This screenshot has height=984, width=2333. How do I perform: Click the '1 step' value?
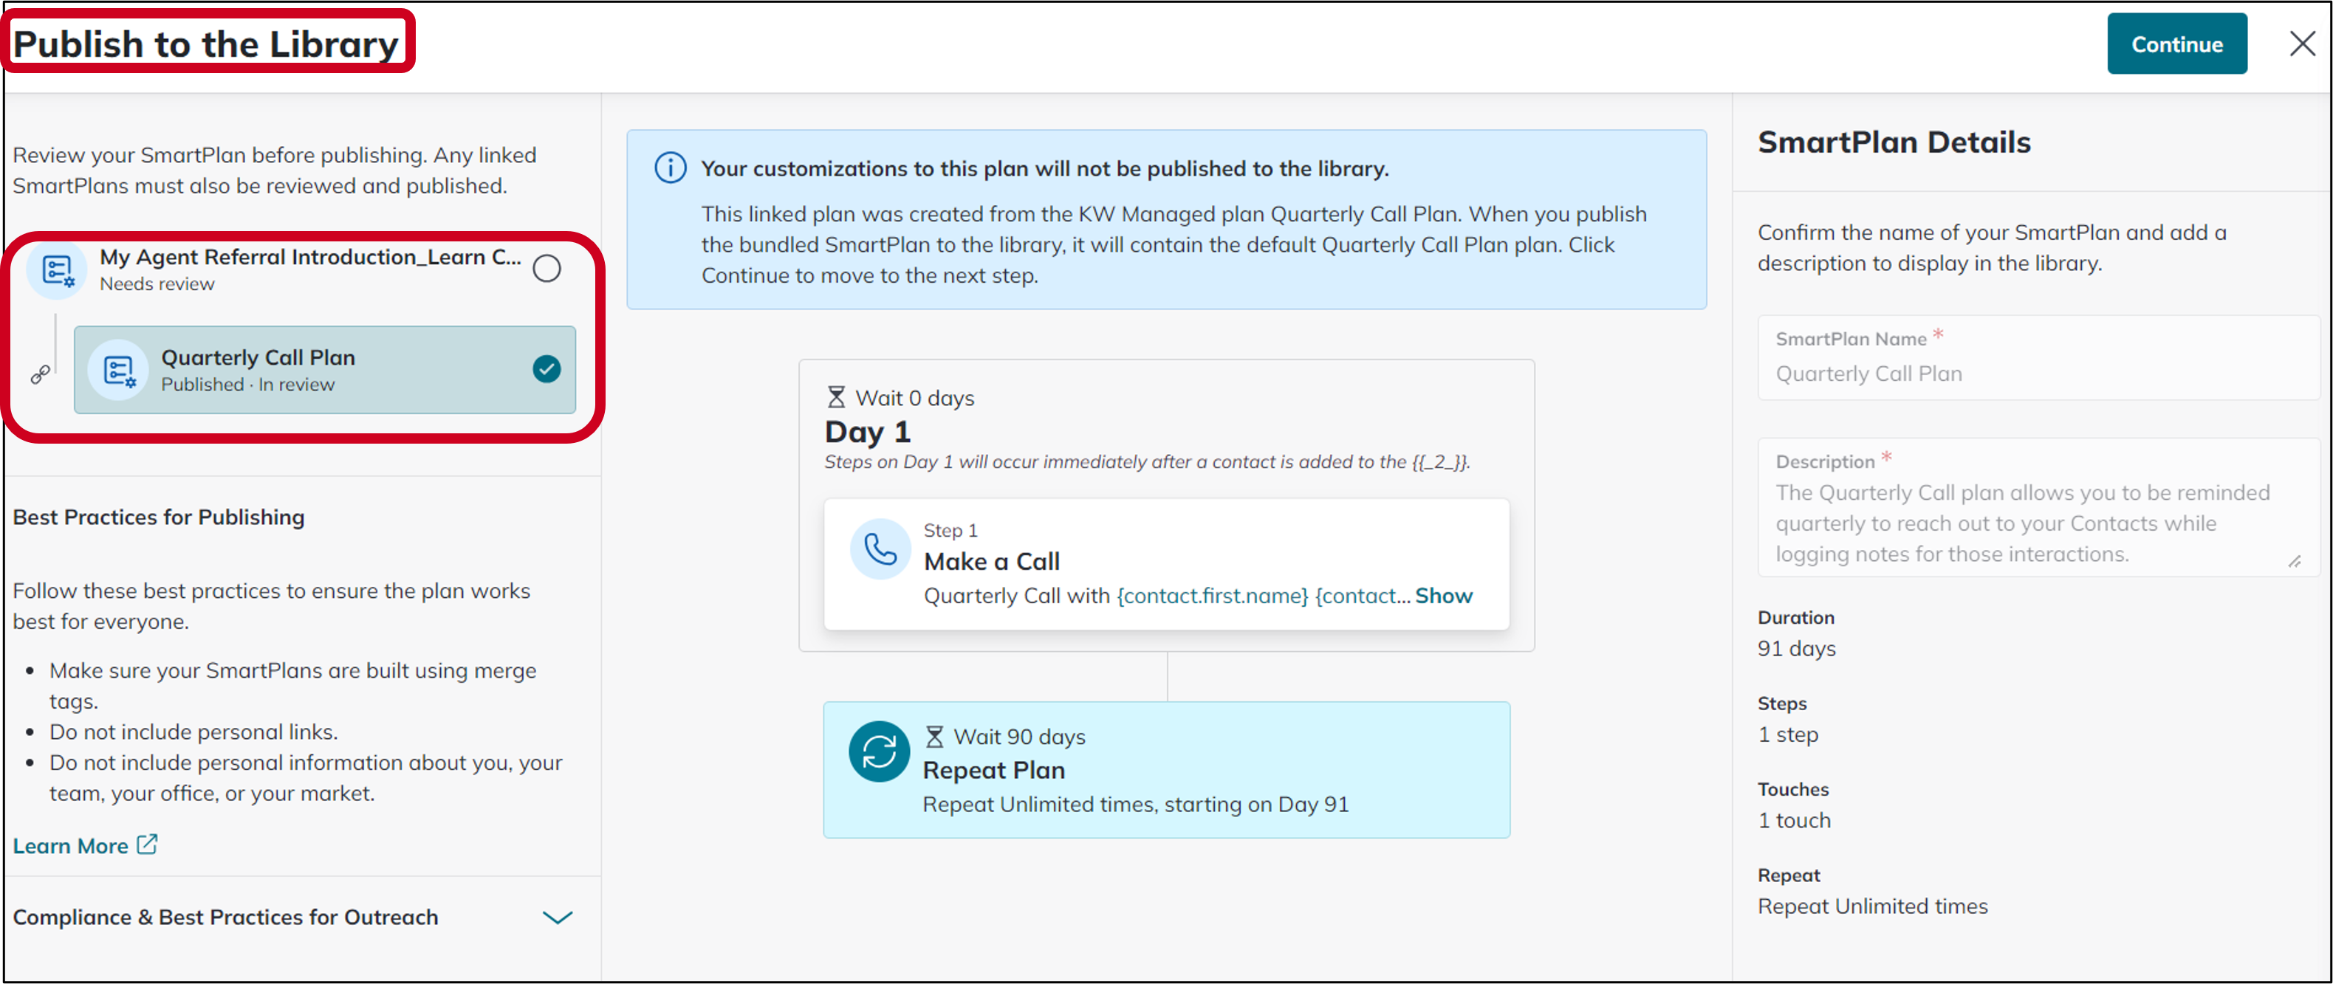[1788, 734]
